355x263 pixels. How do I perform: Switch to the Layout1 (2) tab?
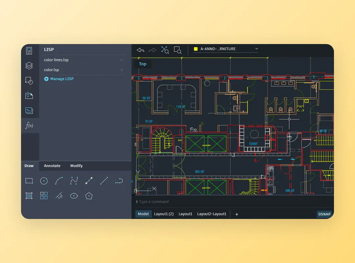pyautogui.click(x=164, y=214)
